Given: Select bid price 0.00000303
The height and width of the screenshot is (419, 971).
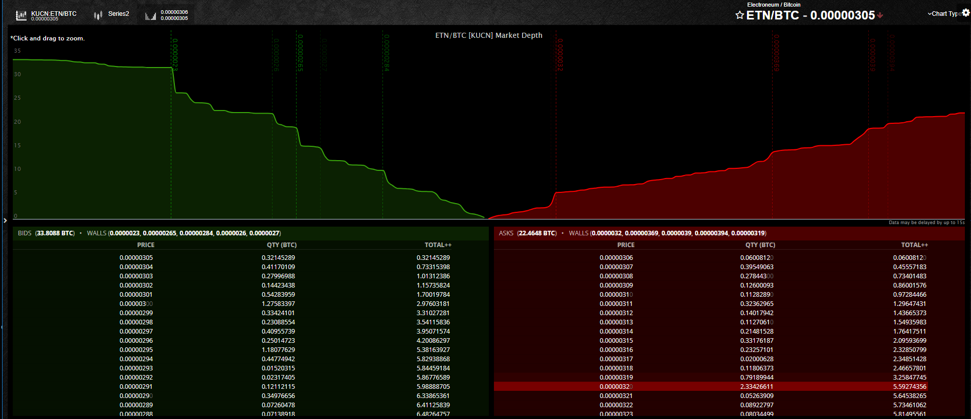Looking at the screenshot, I should (x=136, y=276).
